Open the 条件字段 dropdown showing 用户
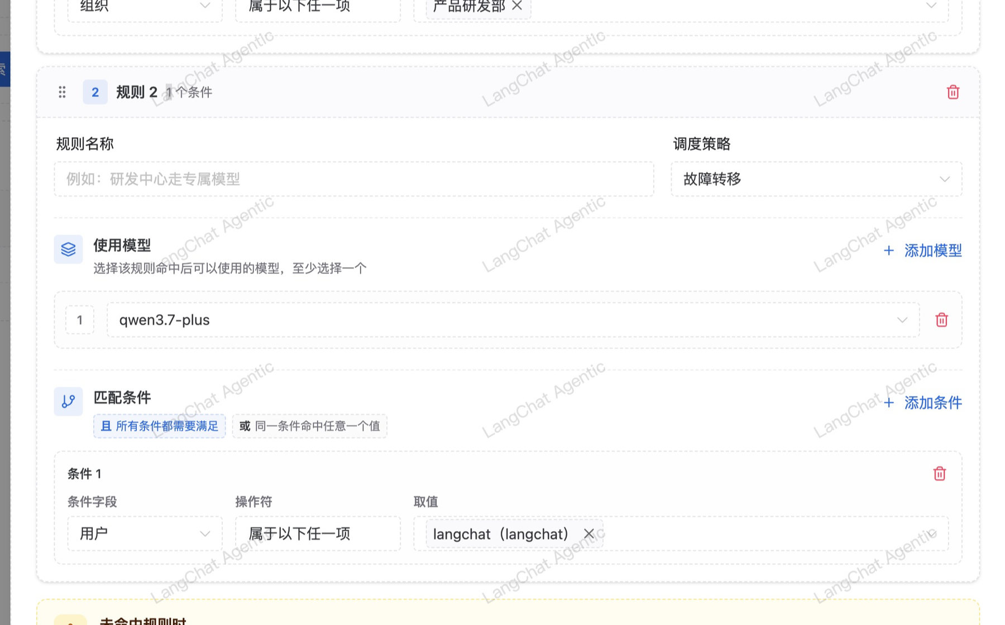Image resolution: width=1005 pixels, height=625 pixels. coord(145,533)
